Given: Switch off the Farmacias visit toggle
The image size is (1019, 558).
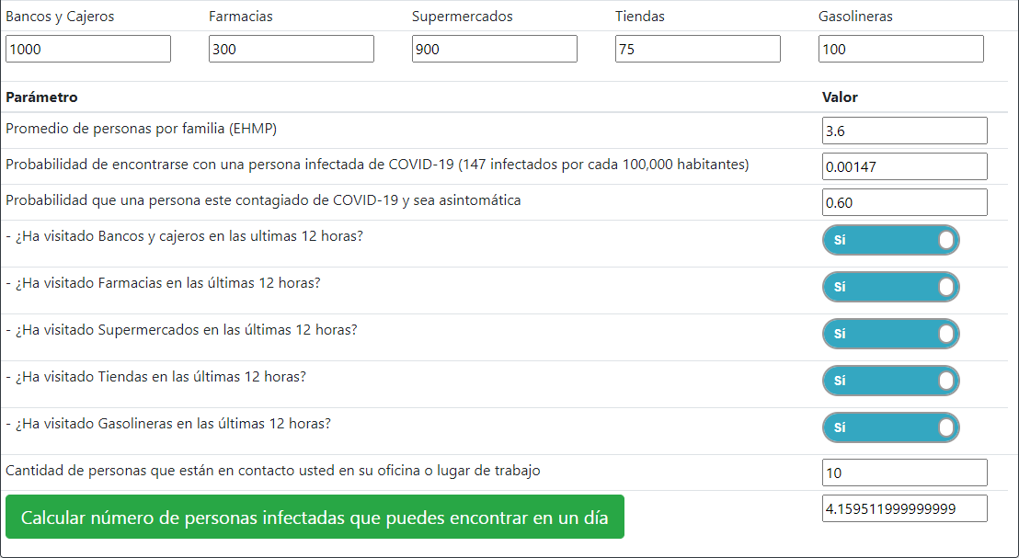Looking at the screenshot, I should click(890, 287).
